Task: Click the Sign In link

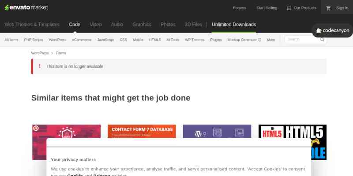Action: 342,8
